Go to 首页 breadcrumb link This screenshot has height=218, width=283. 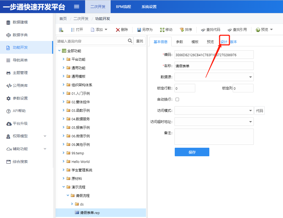click(x=63, y=19)
